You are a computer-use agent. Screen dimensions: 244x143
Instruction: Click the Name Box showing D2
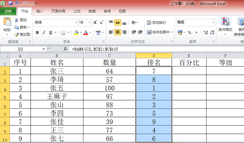[x=21, y=49]
